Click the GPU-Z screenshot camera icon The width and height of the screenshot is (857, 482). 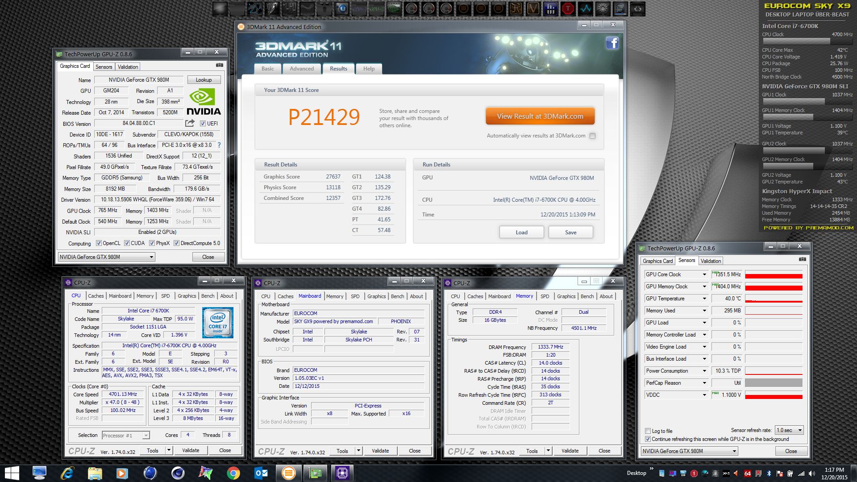pos(219,65)
